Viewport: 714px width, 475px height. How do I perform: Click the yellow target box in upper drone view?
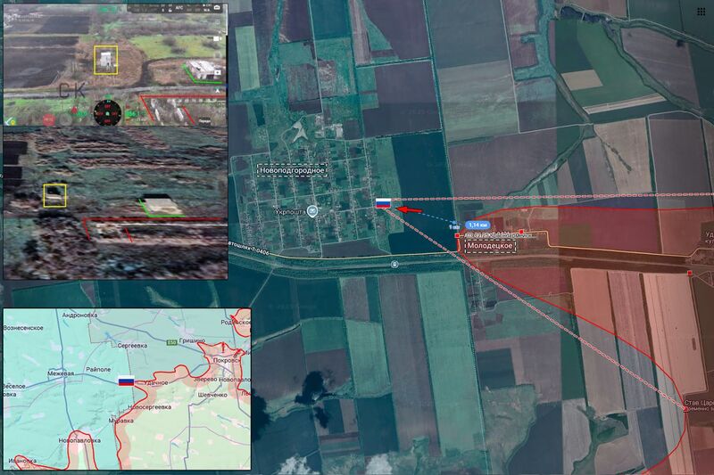pos(106,60)
